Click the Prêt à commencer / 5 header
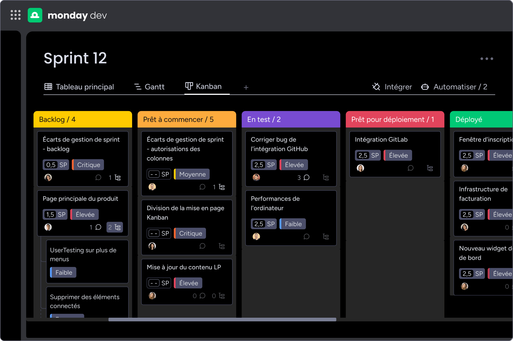The height and width of the screenshot is (341, 513). (x=187, y=119)
